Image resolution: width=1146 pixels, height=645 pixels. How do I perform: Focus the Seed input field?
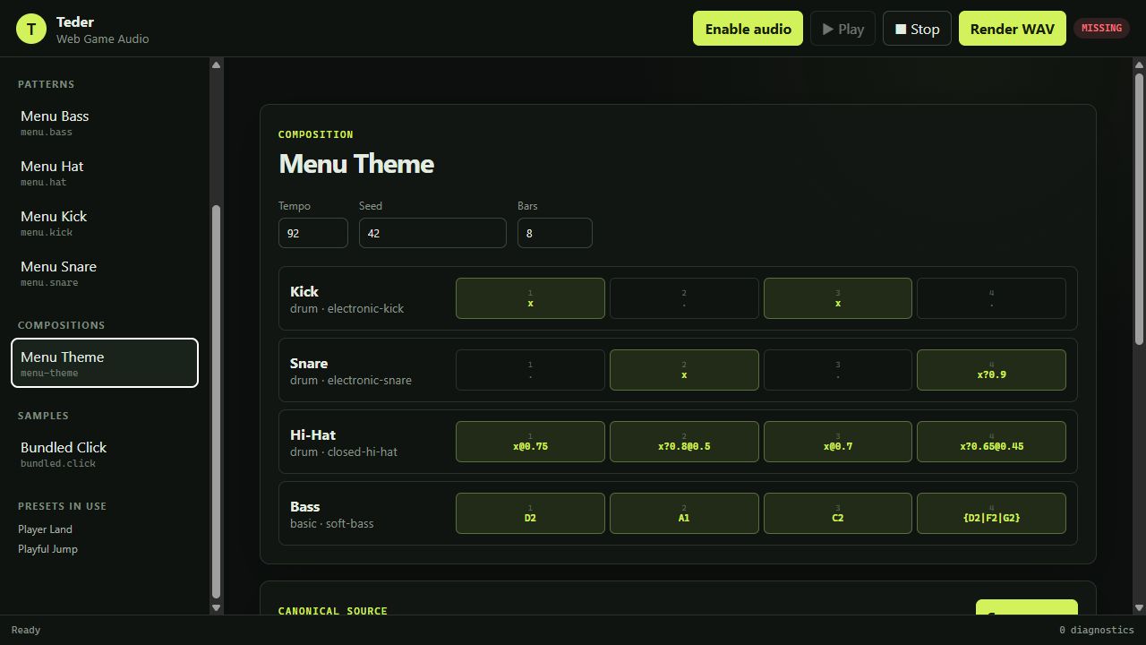pyautogui.click(x=432, y=233)
